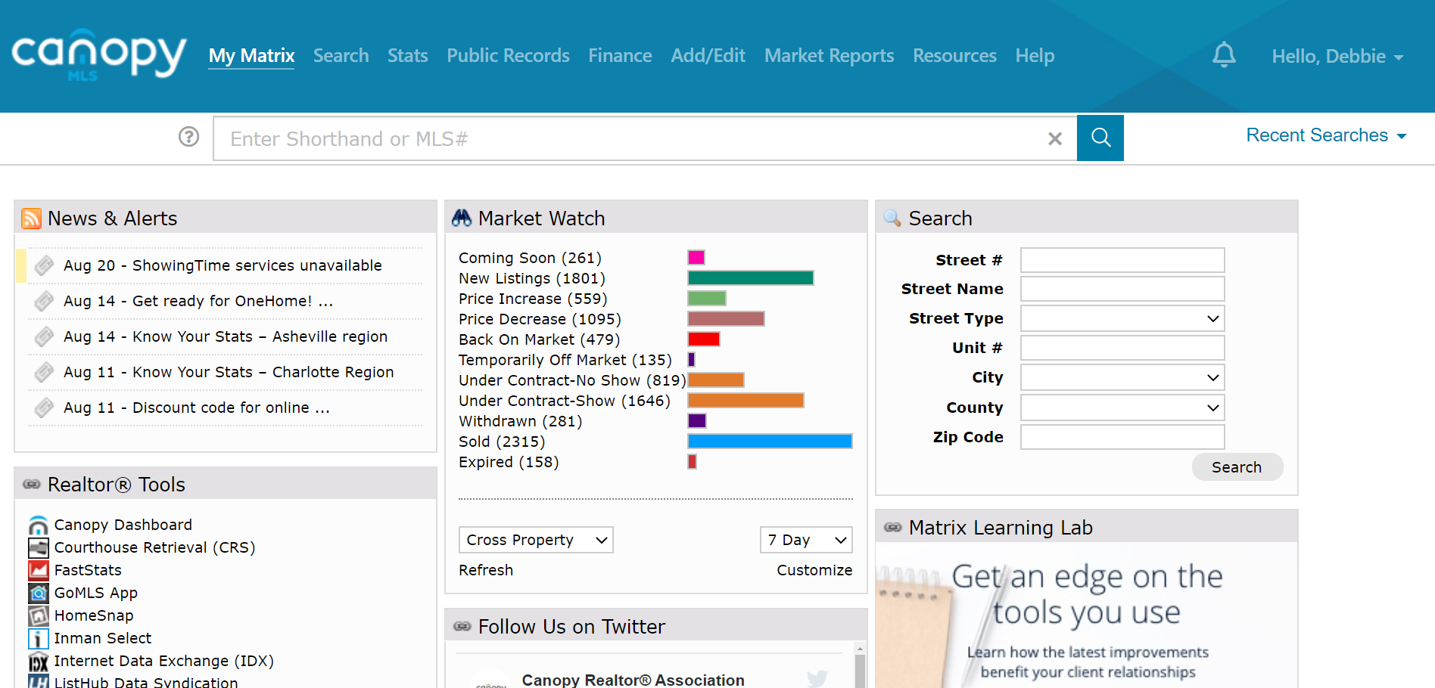Click the Customize link in Market Watch
The width and height of the screenshot is (1435, 688).
pyautogui.click(x=814, y=570)
